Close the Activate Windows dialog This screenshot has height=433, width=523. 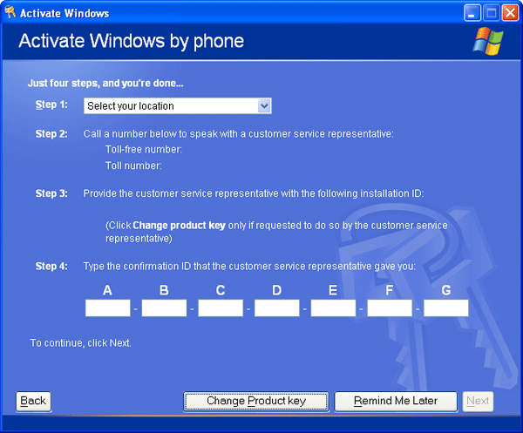click(510, 13)
